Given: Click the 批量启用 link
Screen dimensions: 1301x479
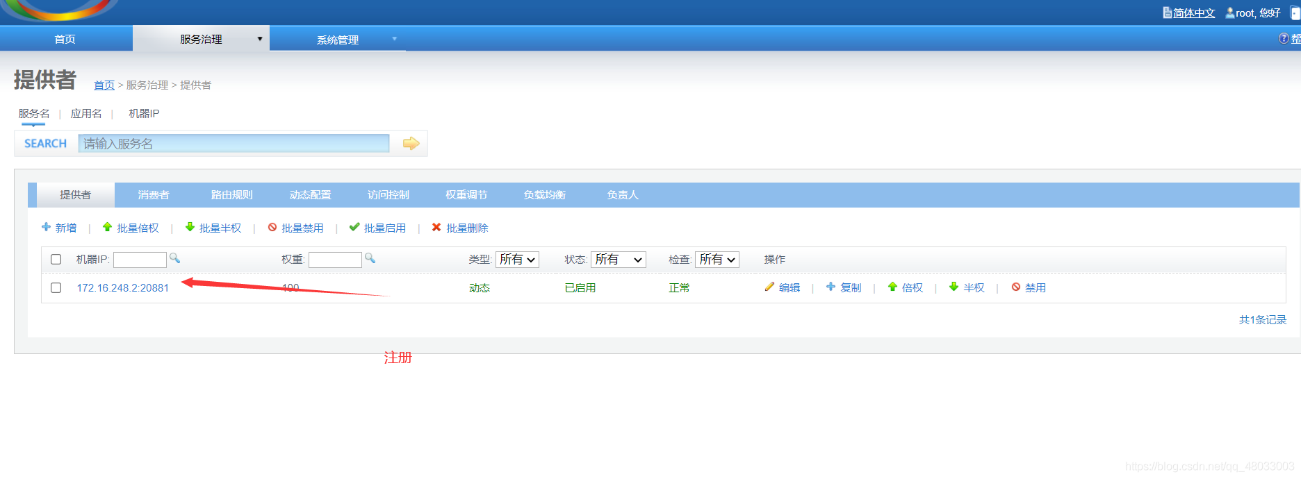Looking at the screenshot, I should pos(385,228).
